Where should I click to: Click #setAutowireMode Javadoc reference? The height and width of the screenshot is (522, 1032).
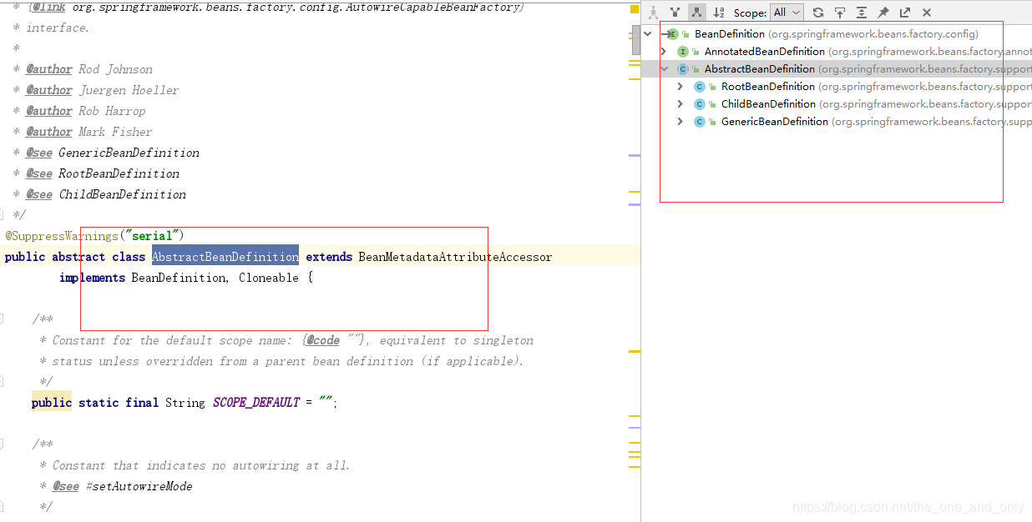[x=139, y=486]
